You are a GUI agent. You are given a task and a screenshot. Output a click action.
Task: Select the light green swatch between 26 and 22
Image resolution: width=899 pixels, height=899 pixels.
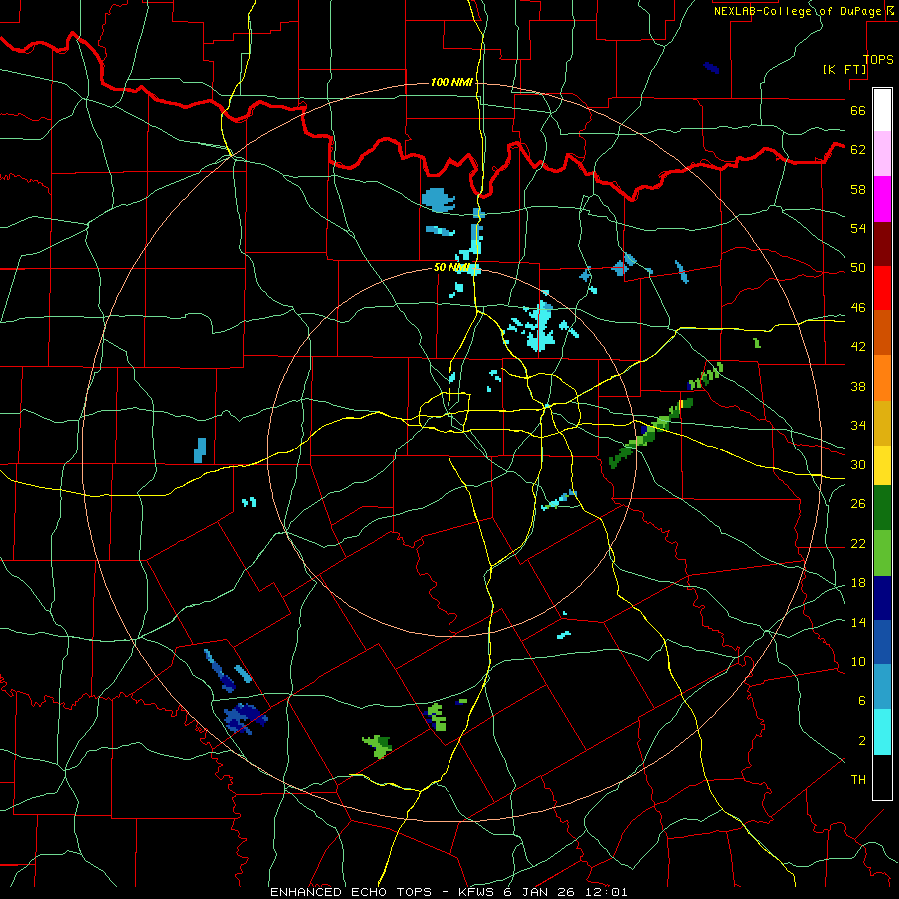pyautogui.click(x=882, y=553)
